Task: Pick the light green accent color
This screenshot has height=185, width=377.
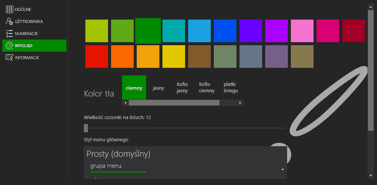Action: coord(122,31)
